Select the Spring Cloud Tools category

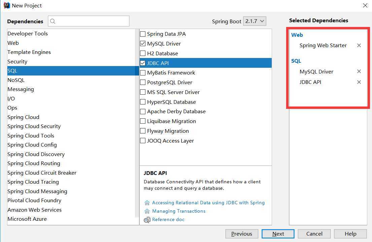pos(71,135)
